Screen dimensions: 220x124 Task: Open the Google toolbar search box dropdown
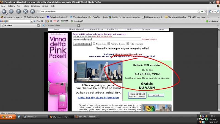coord(32,21)
